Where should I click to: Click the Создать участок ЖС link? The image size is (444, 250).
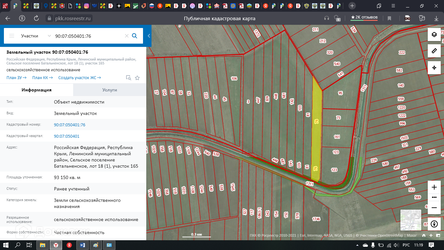pyautogui.click(x=79, y=78)
